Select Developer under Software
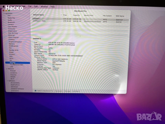165x124 pixels. coord(14,87)
